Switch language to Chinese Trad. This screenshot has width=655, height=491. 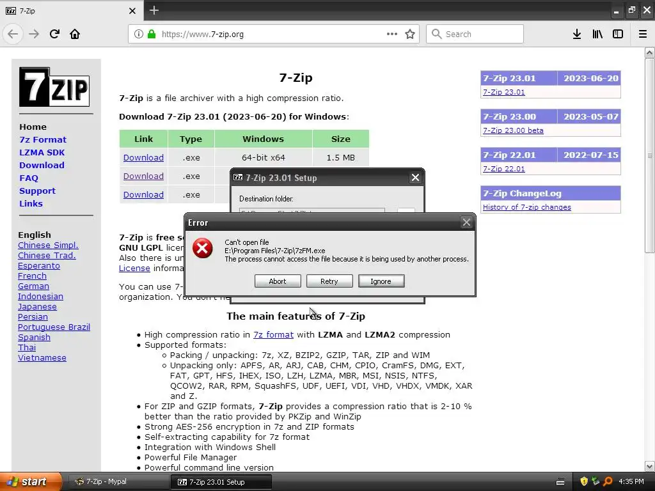click(x=47, y=255)
